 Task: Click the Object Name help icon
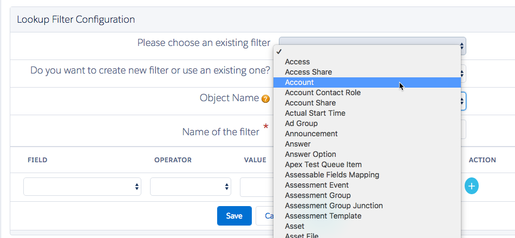tap(265, 99)
